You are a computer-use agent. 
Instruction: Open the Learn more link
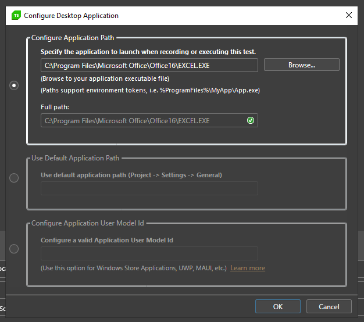[248, 268]
